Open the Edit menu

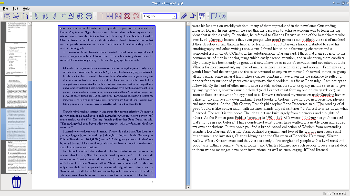(15, 8)
